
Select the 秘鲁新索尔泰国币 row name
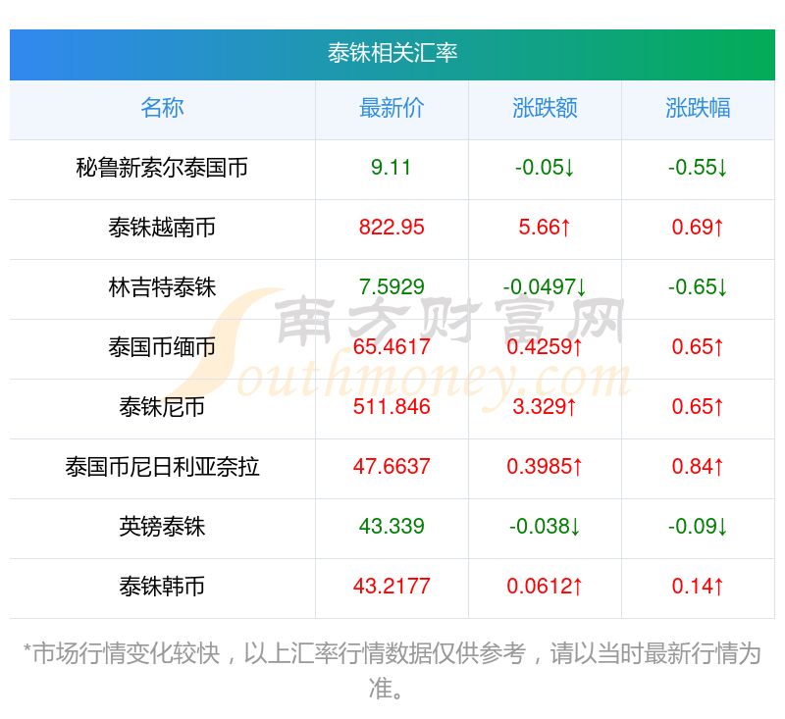[x=162, y=168]
